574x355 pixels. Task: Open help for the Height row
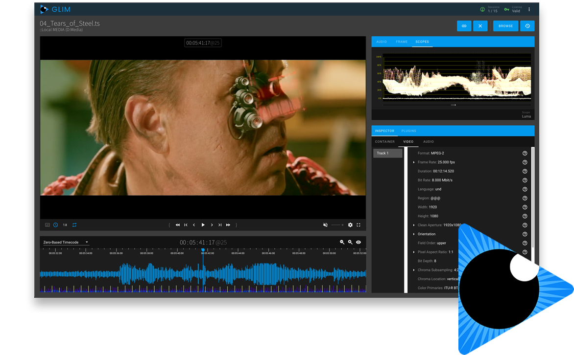coord(525,216)
